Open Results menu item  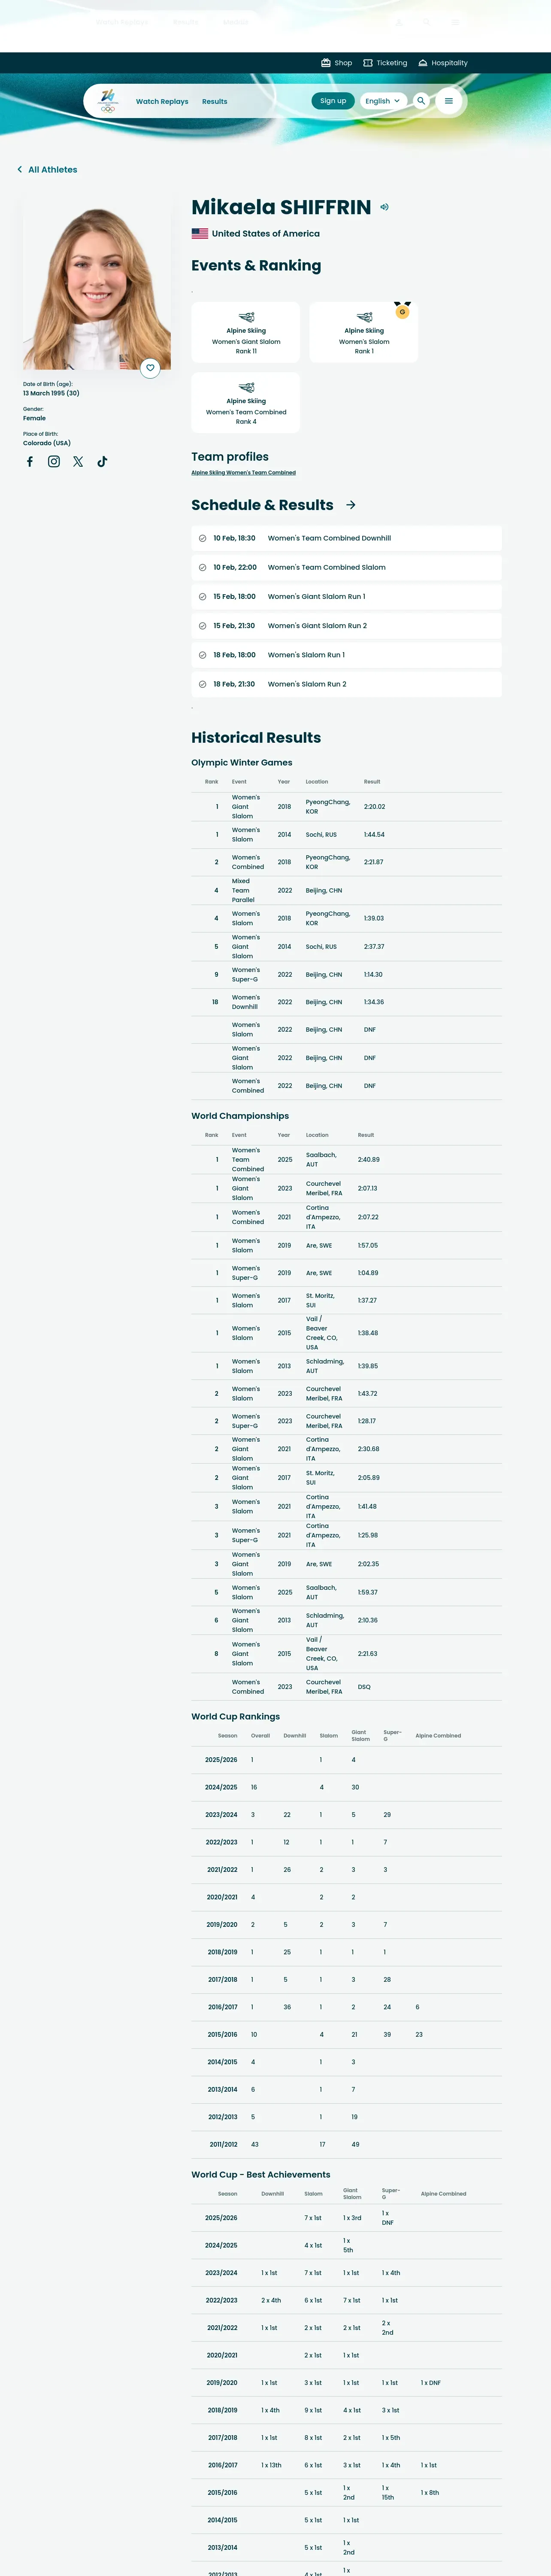(x=215, y=101)
